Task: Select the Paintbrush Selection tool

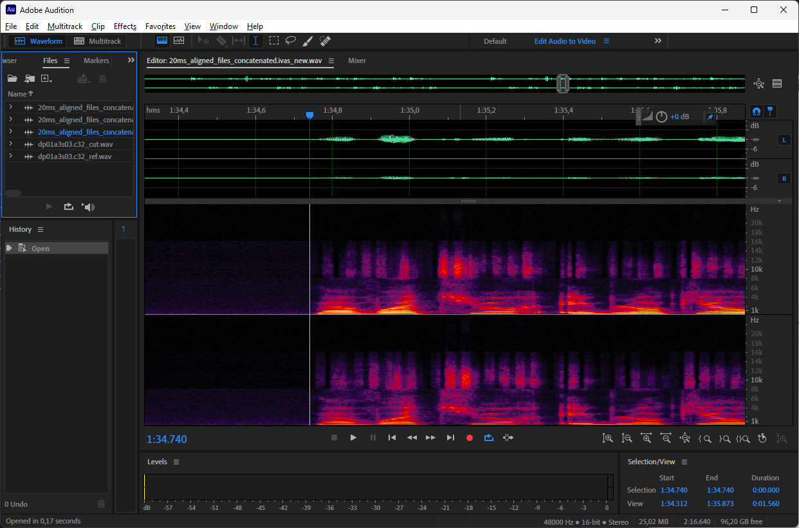Action: tap(308, 41)
